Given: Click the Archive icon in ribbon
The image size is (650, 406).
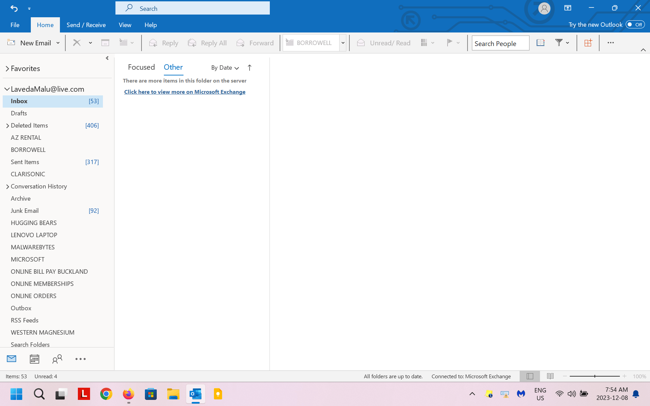Looking at the screenshot, I should (105, 43).
